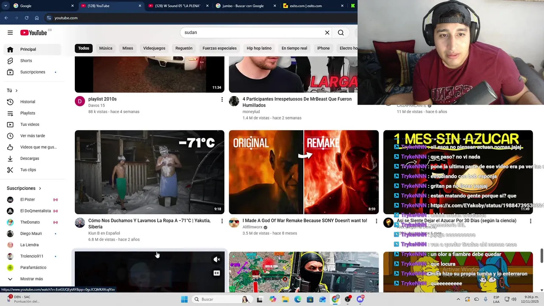Screen dimensions: 544x306
Task: Click the browser address bar youtube.com
Action: pos(66,18)
